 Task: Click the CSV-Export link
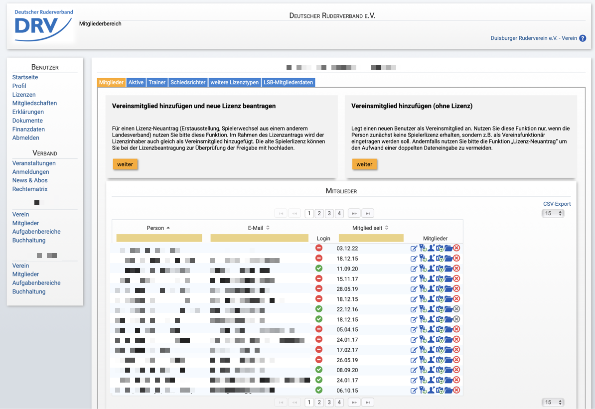click(x=557, y=204)
